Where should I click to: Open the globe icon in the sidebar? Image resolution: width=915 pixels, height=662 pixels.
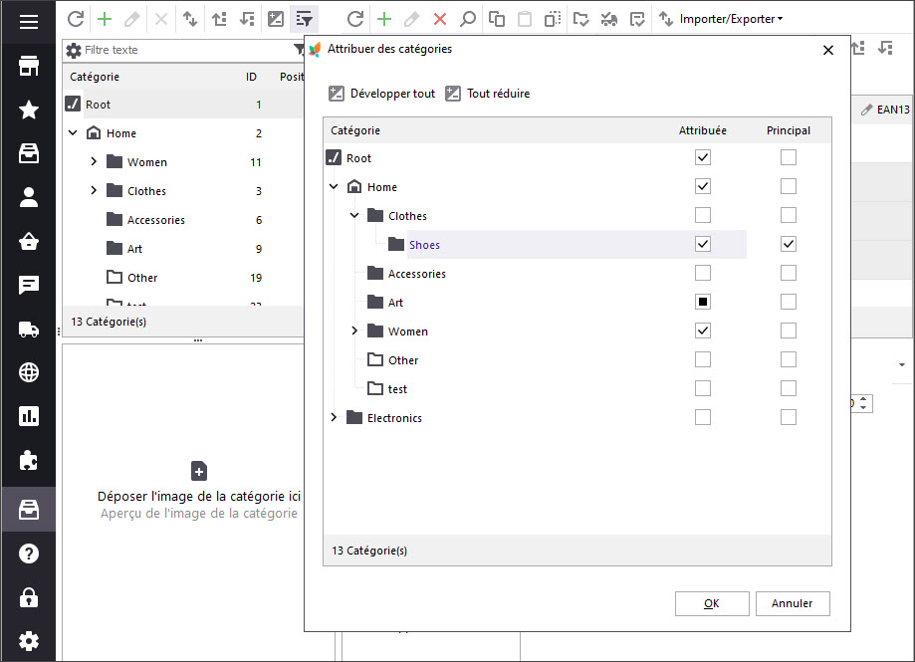pyautogui.click(x=29, y=372)
